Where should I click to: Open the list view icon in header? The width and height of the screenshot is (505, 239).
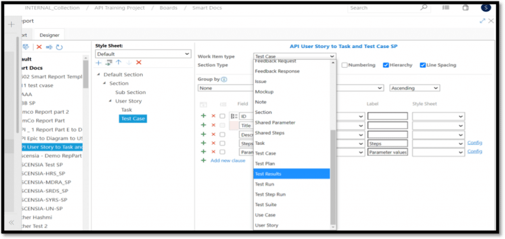(x=446, y=8)
